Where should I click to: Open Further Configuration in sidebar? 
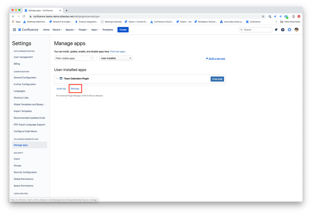pos(25,85)
